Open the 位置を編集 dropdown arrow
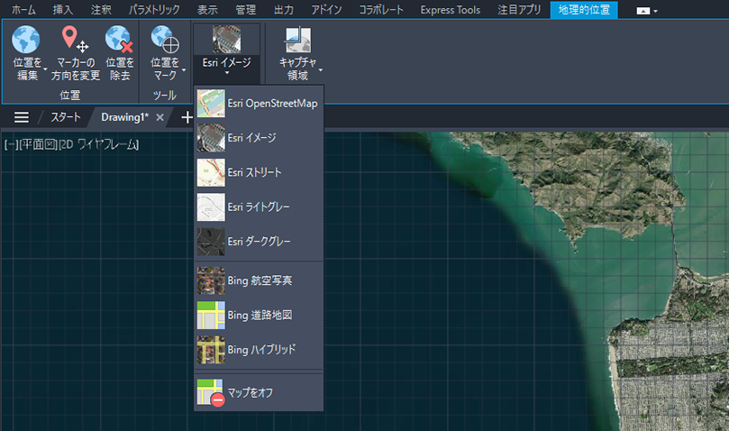The height and width of the screenshot is (431, 729). 45,69
